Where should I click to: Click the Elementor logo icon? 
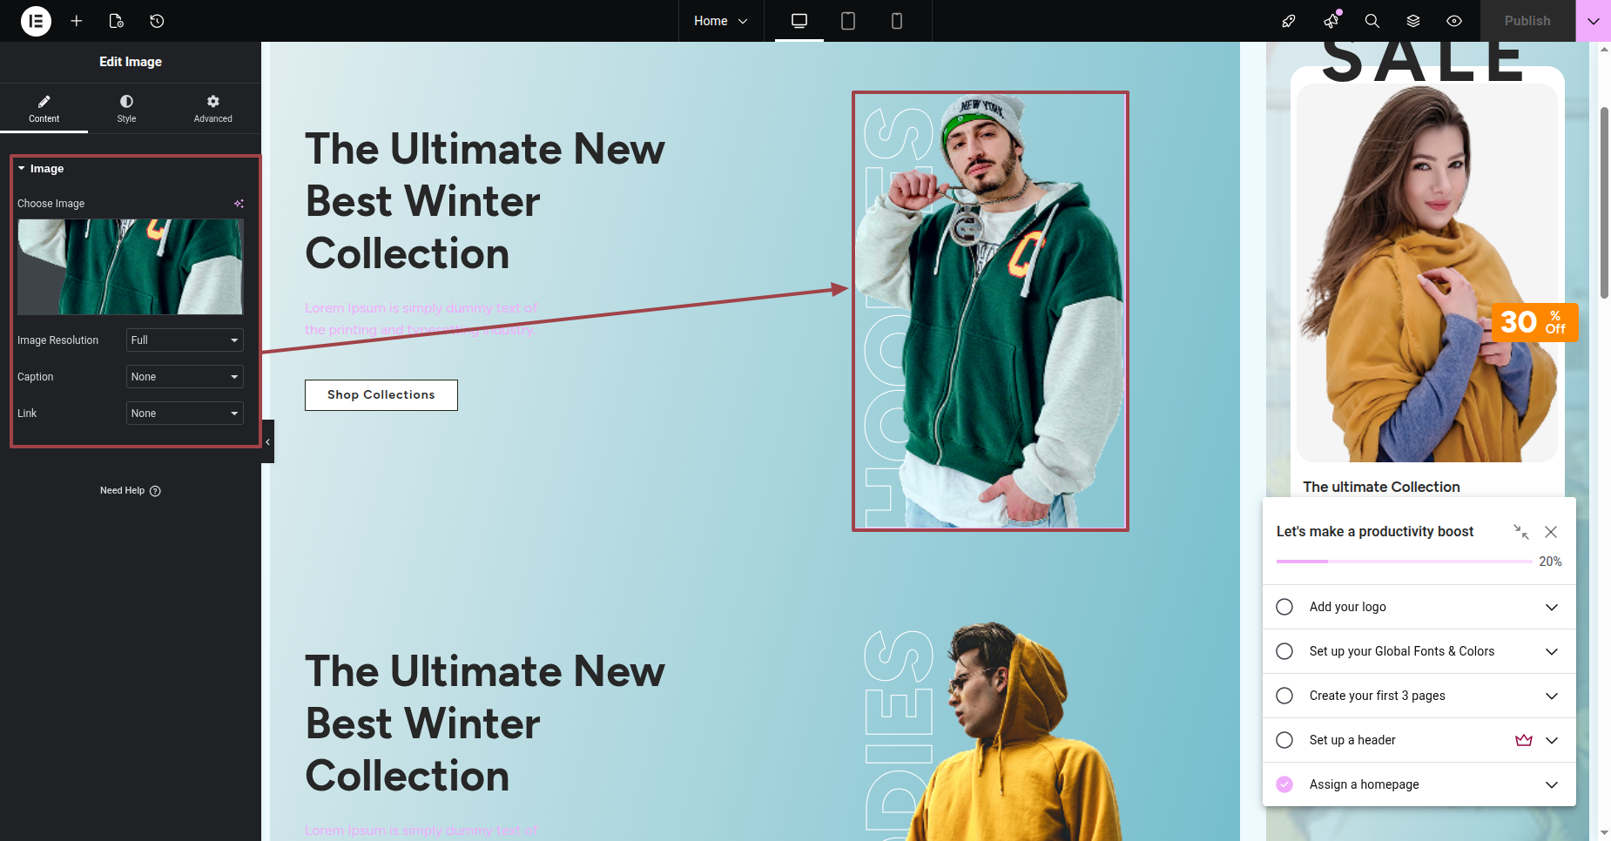coord(36,21)
